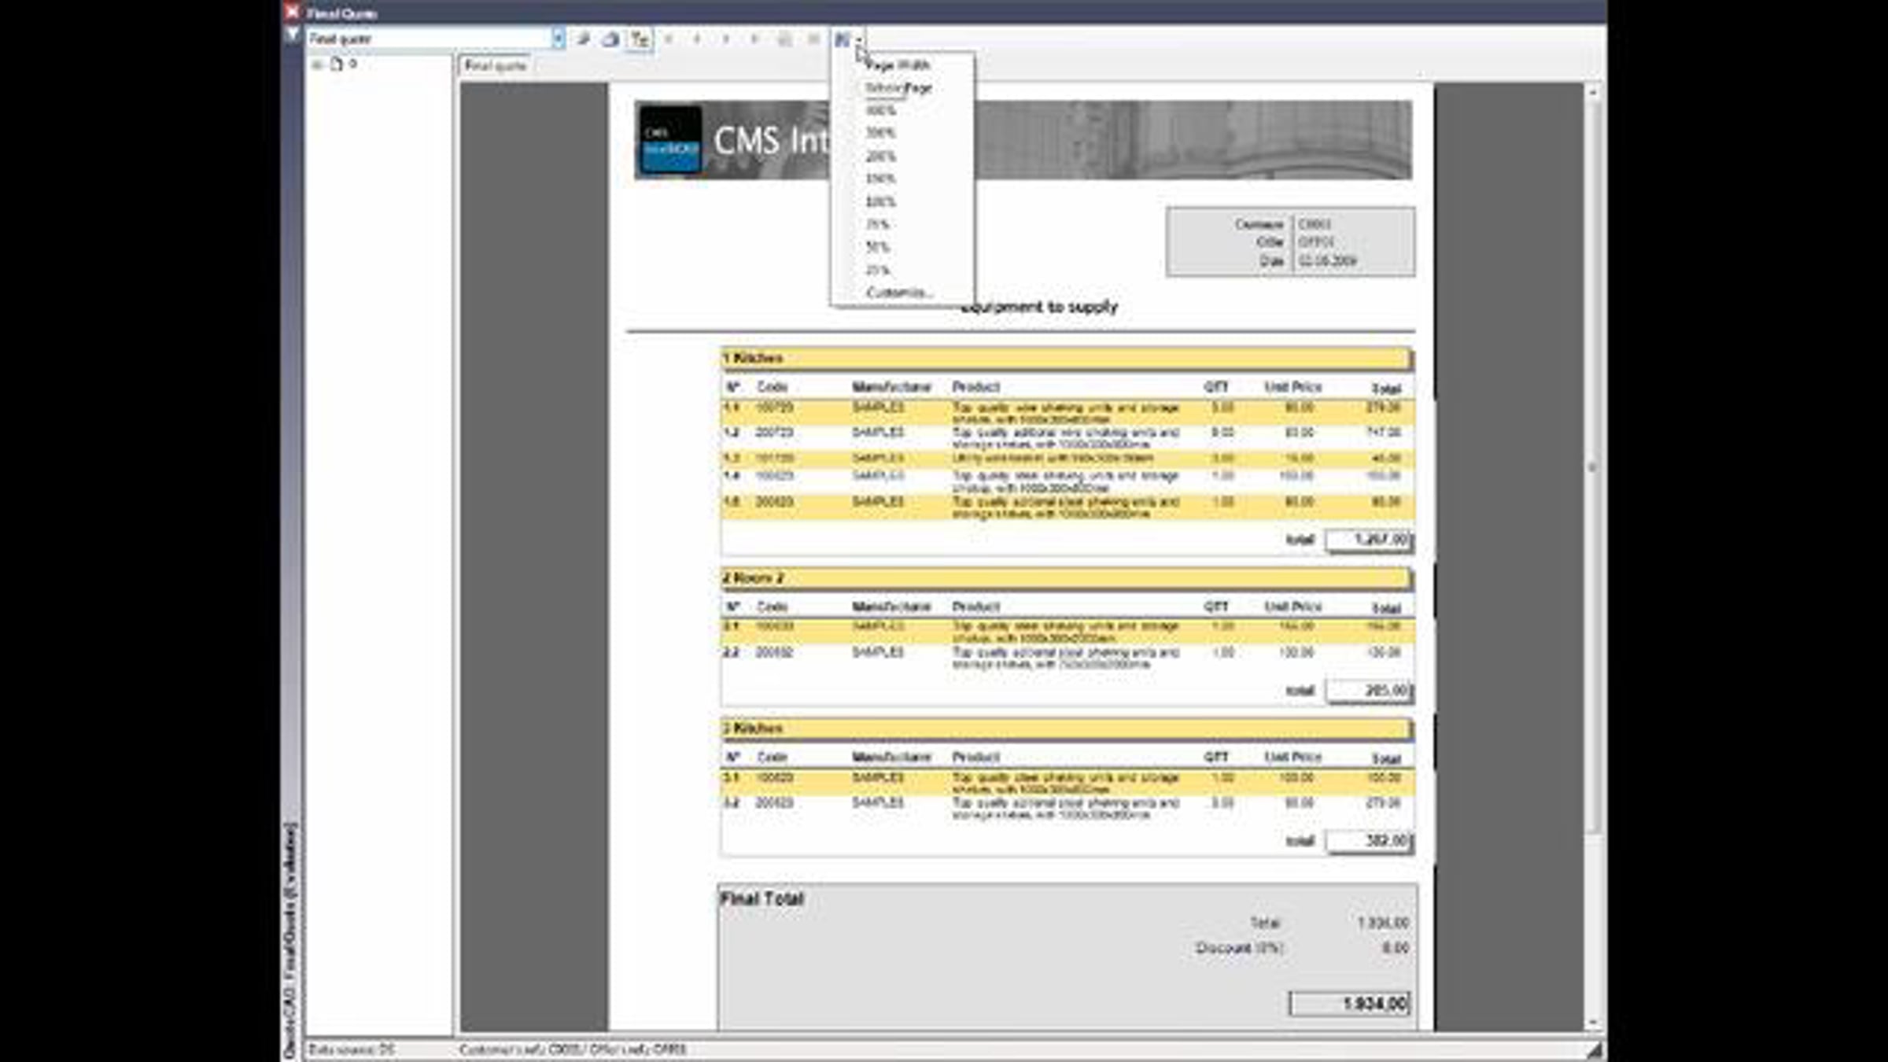Image resolution: width=1888 pixels, height=1062 pixels.
Task: Open the Customize zoom option
Action: pyautogui.click(x=898, y=293)
